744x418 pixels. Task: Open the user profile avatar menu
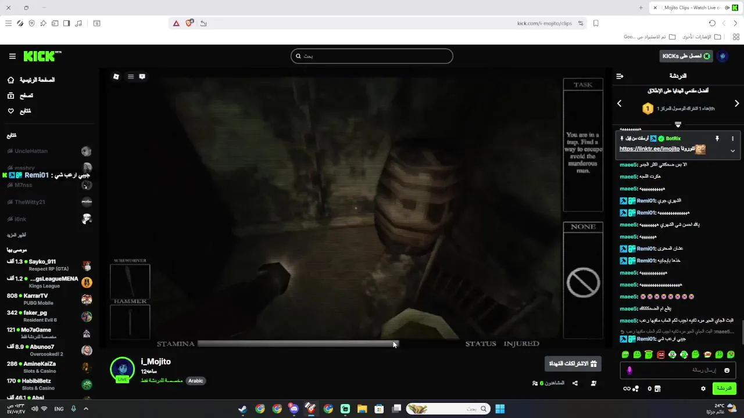point(723,56)
